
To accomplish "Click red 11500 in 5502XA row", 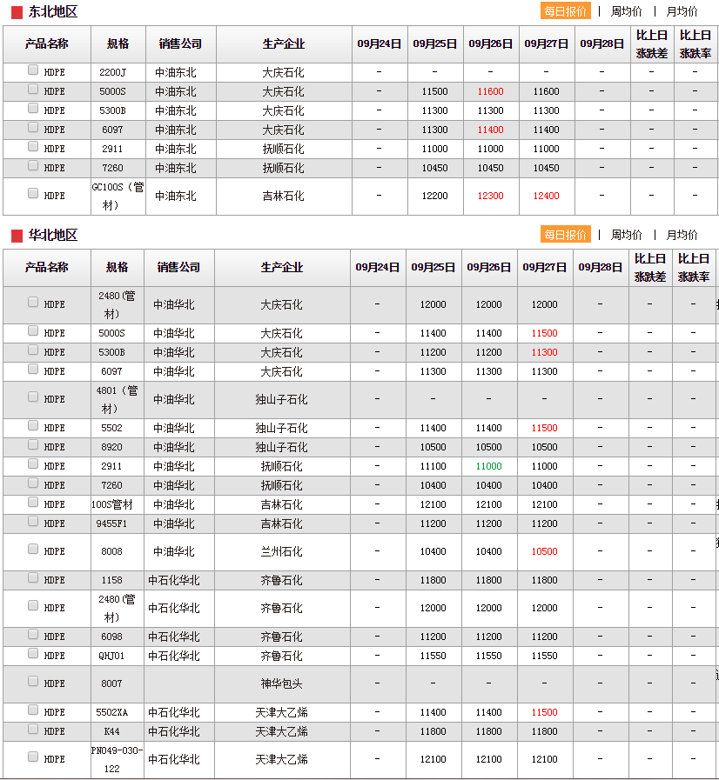I will click(x=544, y=712).
